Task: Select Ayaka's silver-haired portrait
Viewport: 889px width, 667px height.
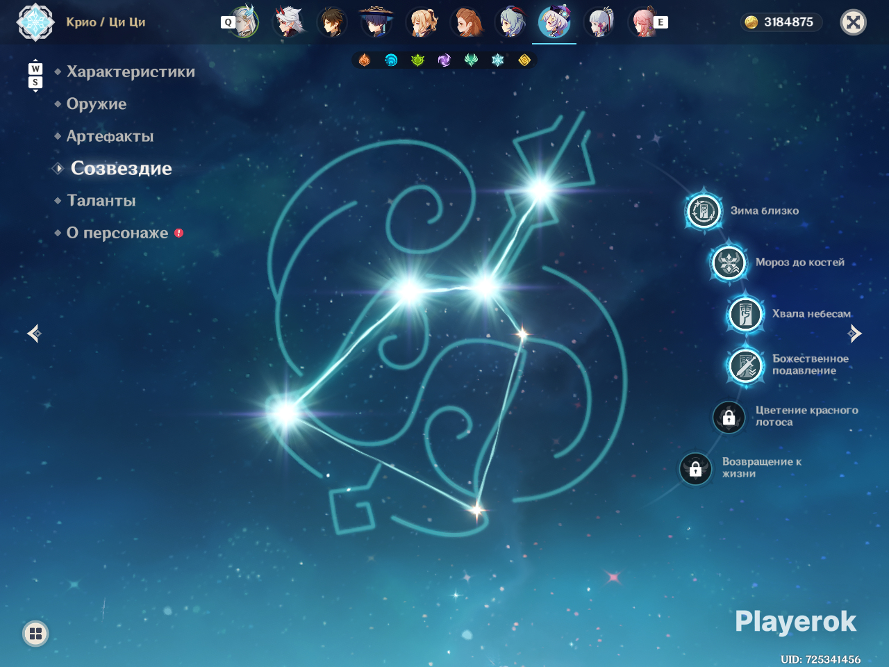Action: (600, 22)
